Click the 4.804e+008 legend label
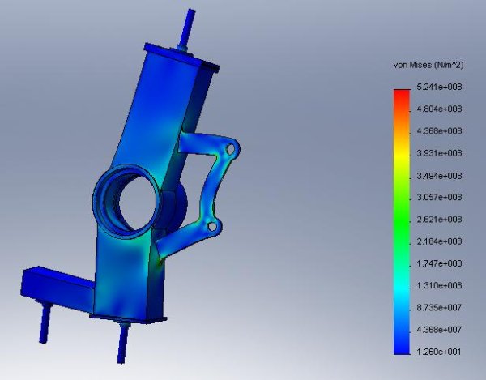Screen dimensions: 486x380 click(437, 109)
